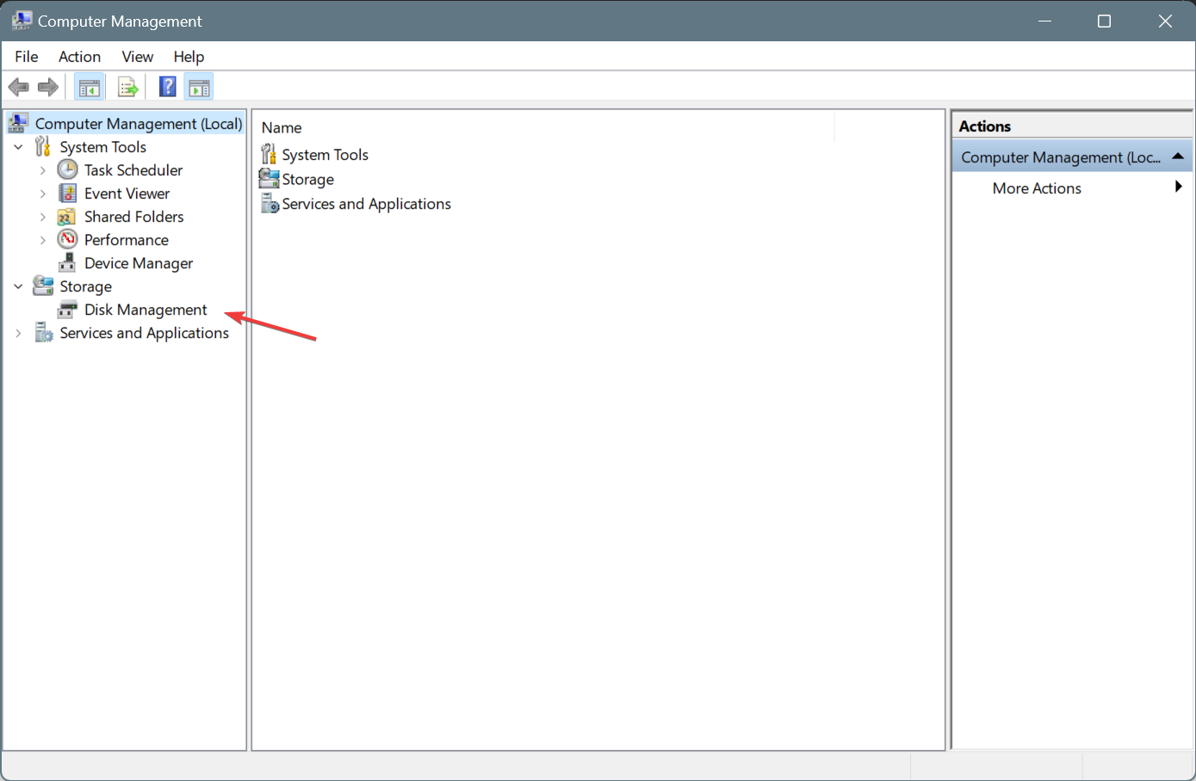1196x781 pixels.
Task: Select Disk Management in the tree
Action: pos(146,310)
